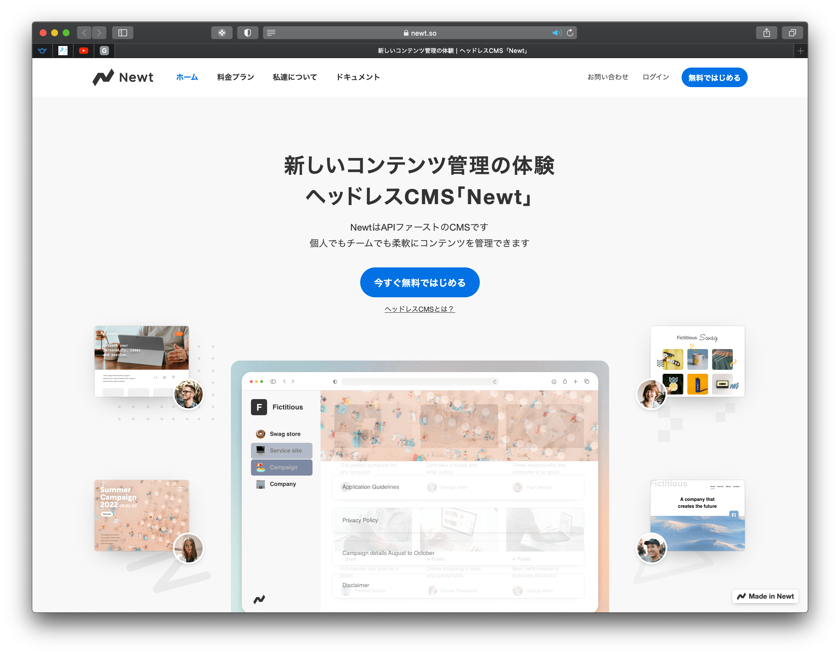Open the Summer Campaign 2022 thumbnail
Image resolution: width=840 pixels, height=655 pixels.
(x=141, y=515)
